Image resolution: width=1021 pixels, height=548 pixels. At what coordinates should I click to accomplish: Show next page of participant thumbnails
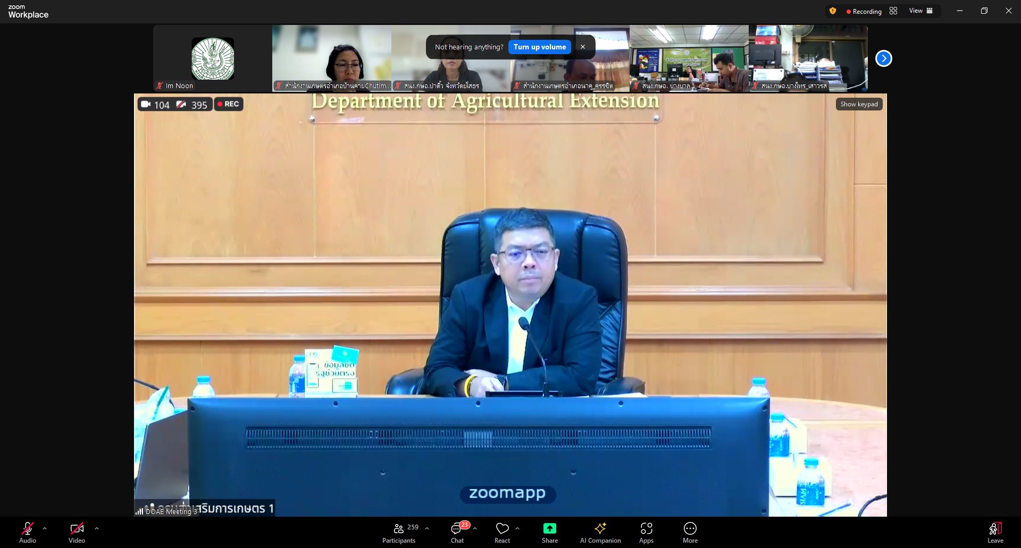pyautogui.click(x=883, y=58)
